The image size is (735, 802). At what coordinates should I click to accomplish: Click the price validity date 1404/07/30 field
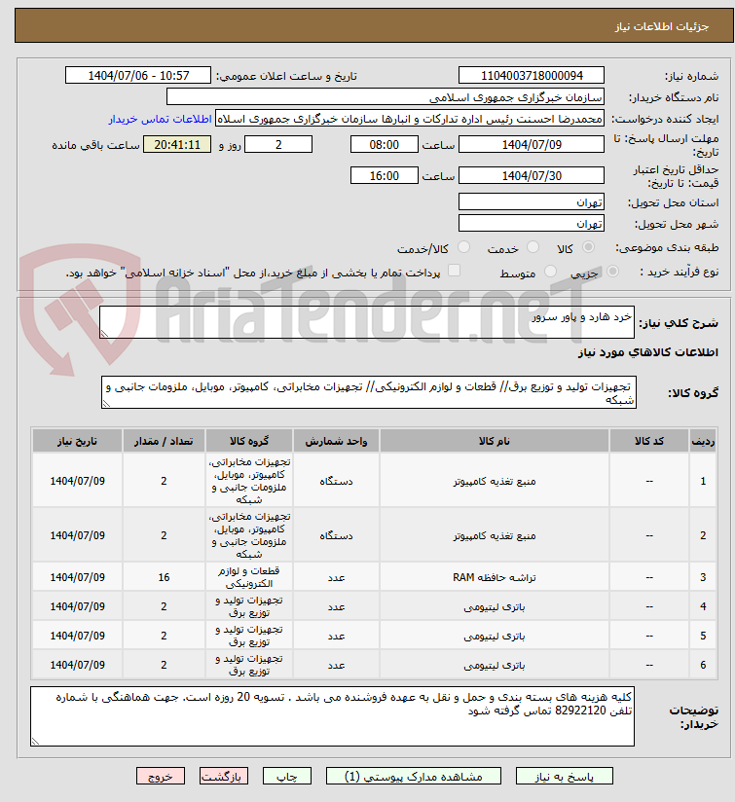pyautogui.click(x=531, y=176)
